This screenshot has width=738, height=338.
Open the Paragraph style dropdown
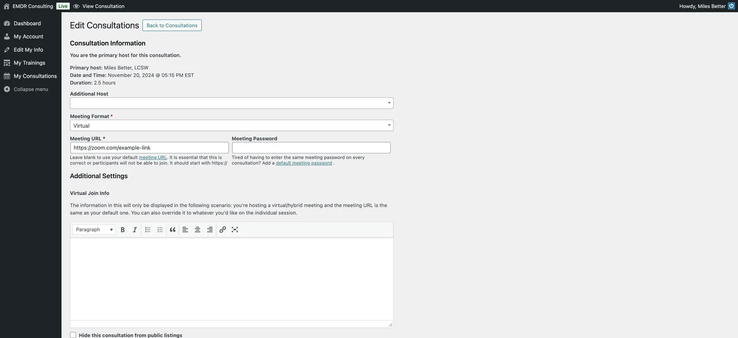pyautogui.click(x=94, y=230)
